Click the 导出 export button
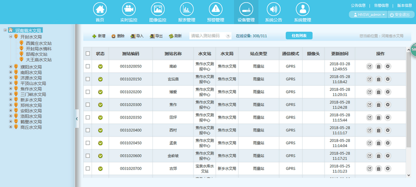This screenshot has height=187, width=416. pos(156,36)
